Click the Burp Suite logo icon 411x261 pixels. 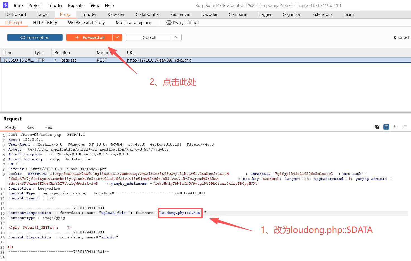pos(6,5)
